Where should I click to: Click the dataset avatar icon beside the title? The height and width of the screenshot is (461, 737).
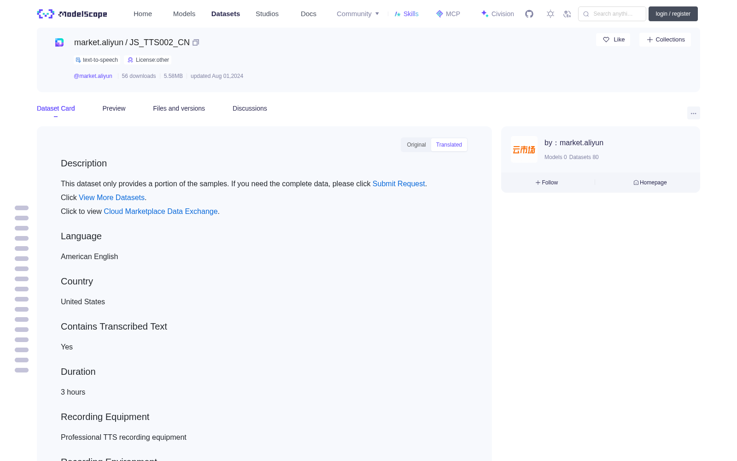(x=59, y=42)
